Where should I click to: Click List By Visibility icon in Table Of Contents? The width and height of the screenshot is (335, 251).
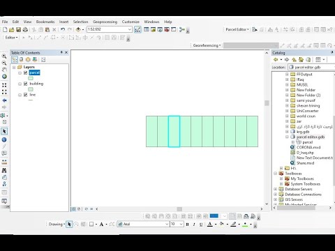coord(28,60)
